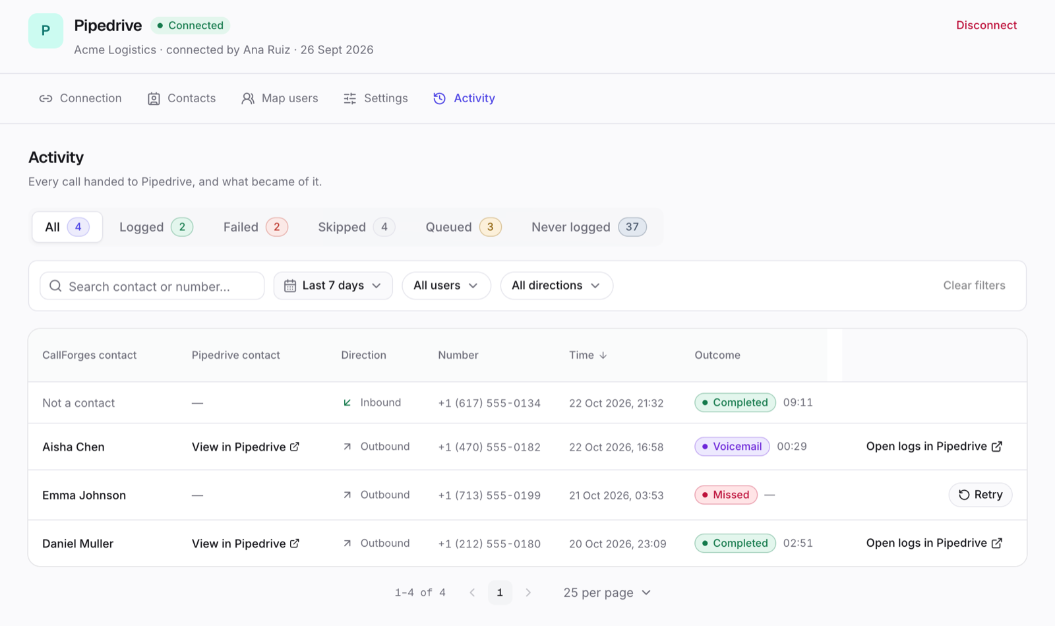Click external-link icon of Aisha Chen's Open logs
1055x626 pixels.
coord(997,447)
